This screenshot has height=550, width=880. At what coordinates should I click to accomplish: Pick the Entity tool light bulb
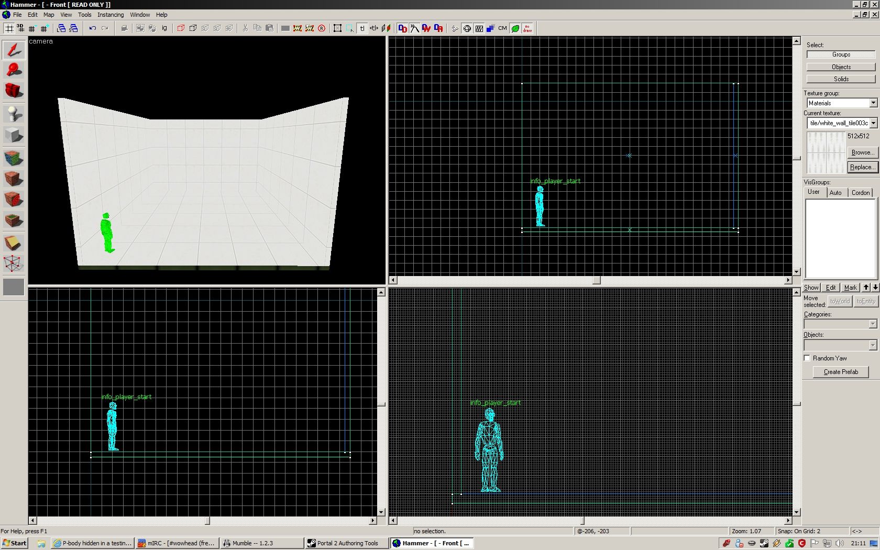pyautogui.click(x=14, y=114)
